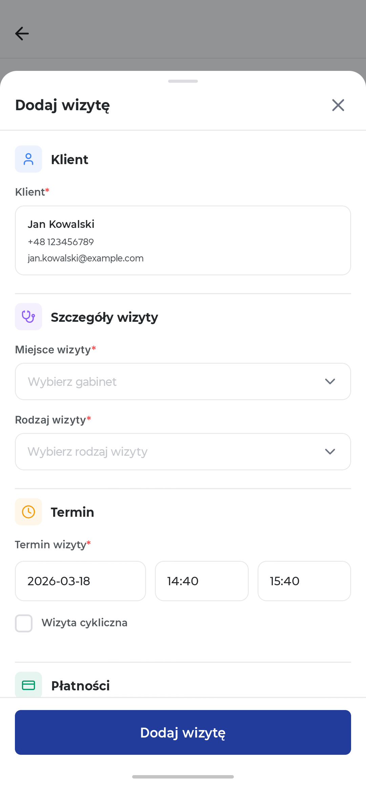Tap the sheet drag handle at top
366x787 pixels.
click(x=183, y=81)
